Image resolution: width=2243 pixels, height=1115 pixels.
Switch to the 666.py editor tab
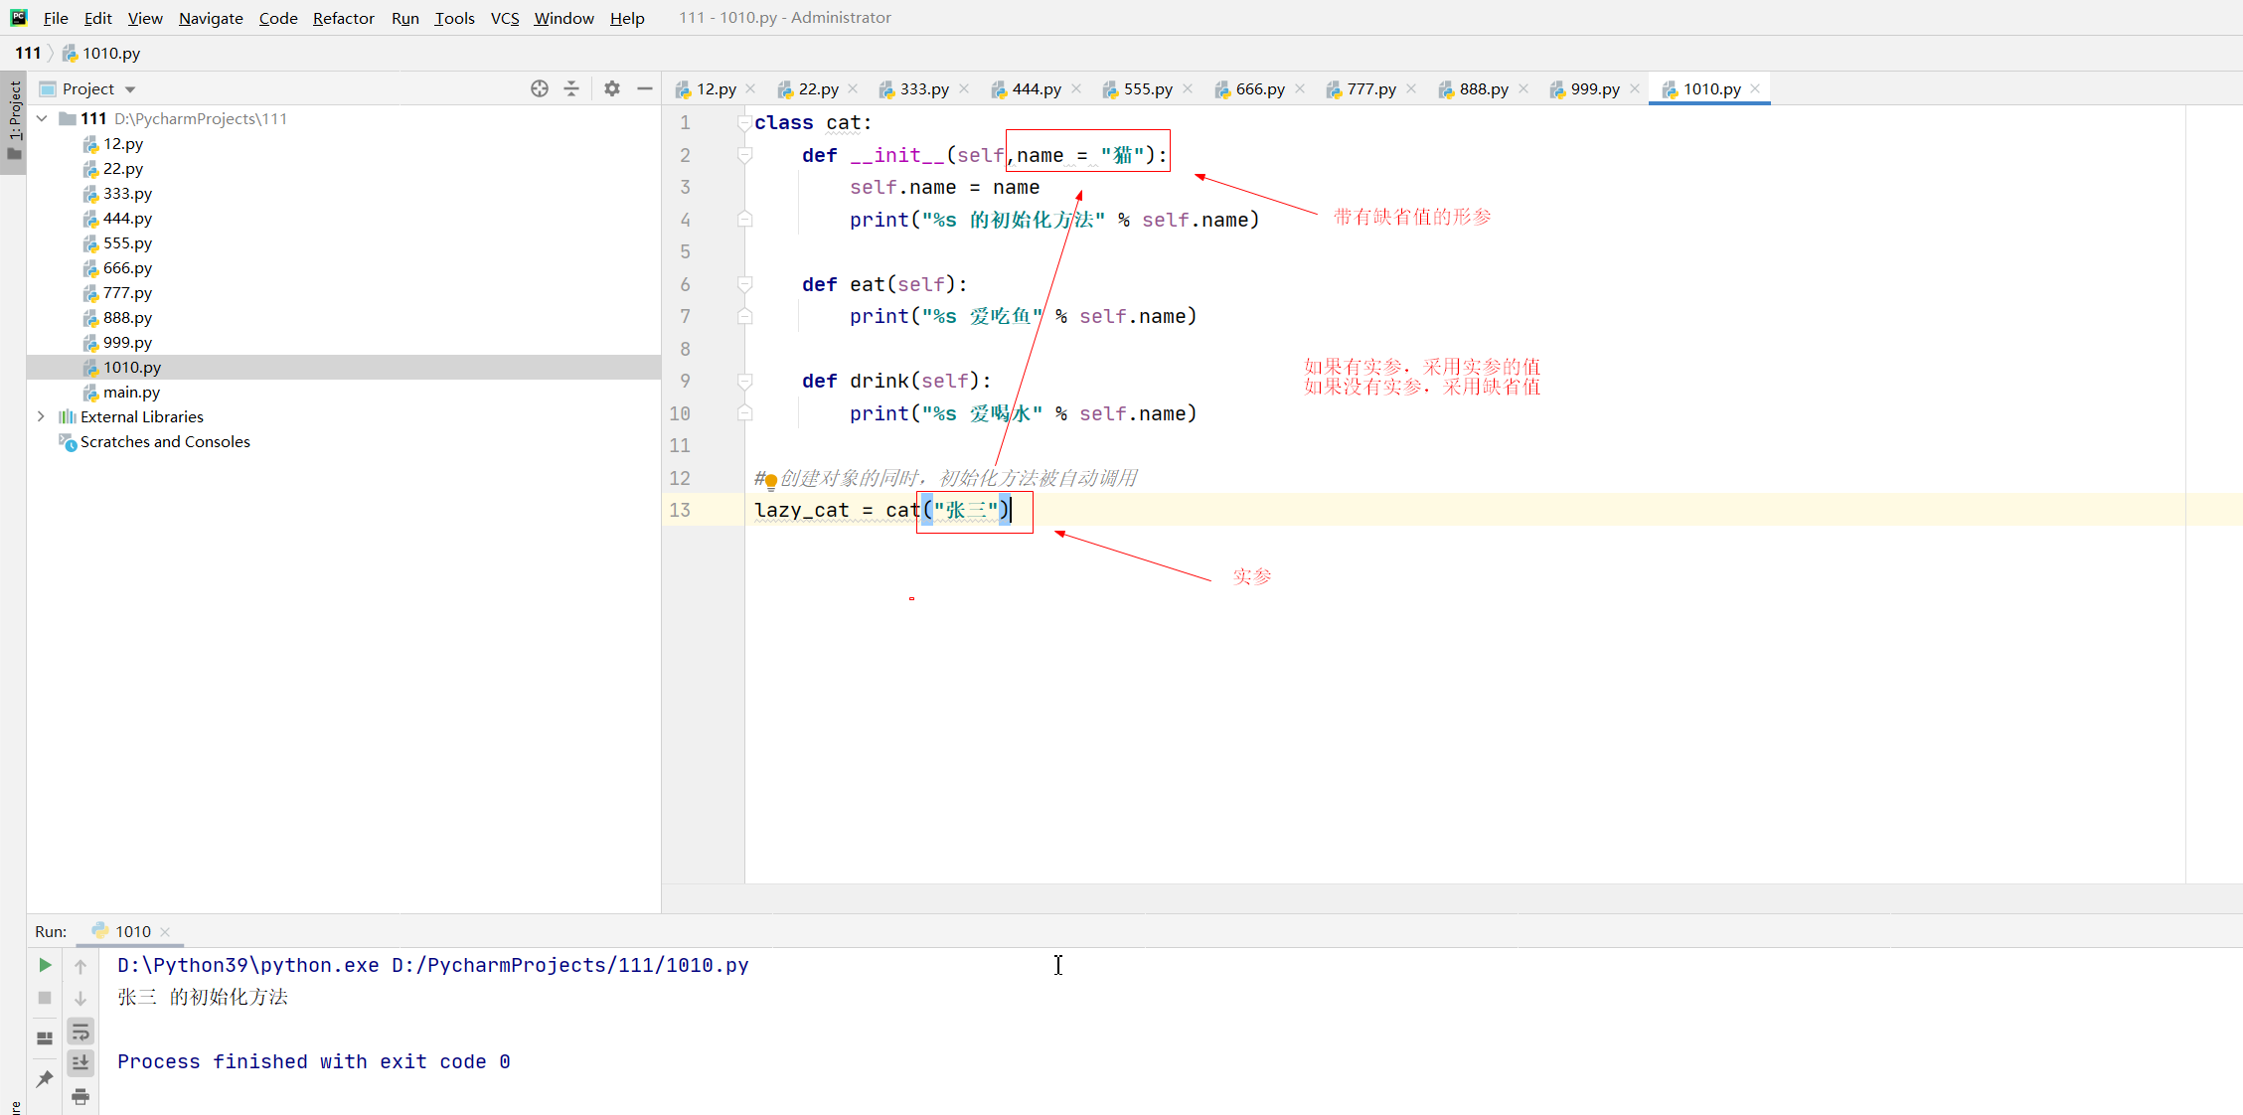(1259, 88)
